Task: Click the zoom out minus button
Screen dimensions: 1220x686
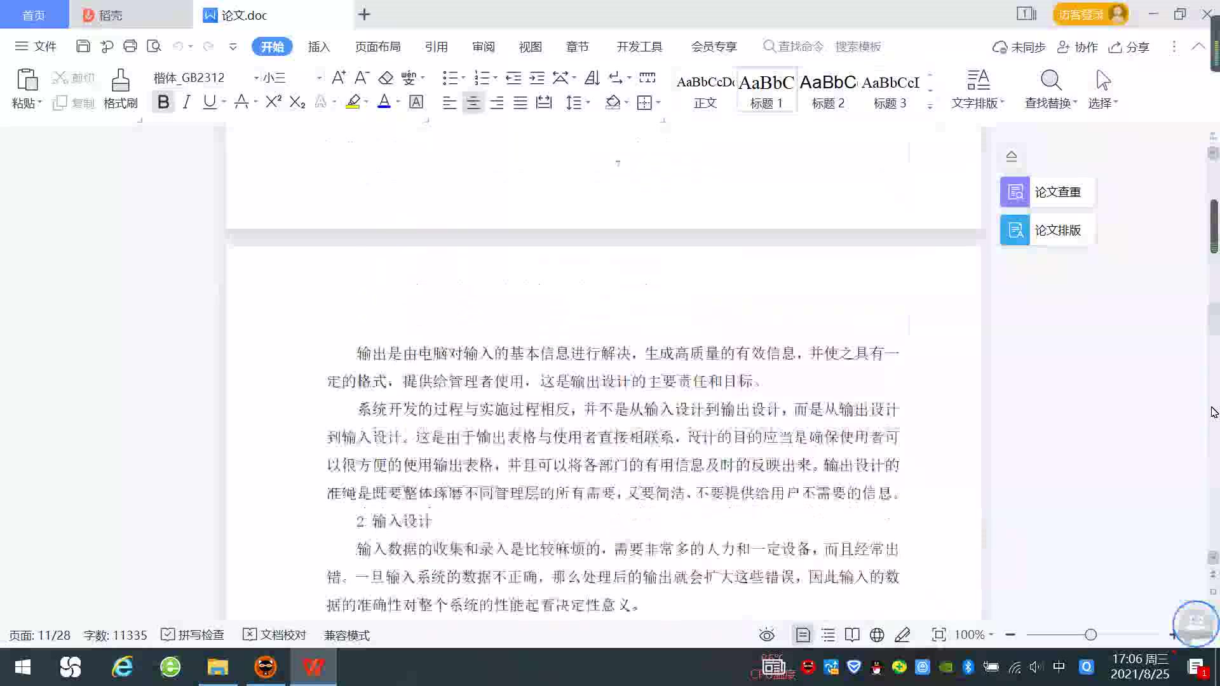Action: [1010, 635]
